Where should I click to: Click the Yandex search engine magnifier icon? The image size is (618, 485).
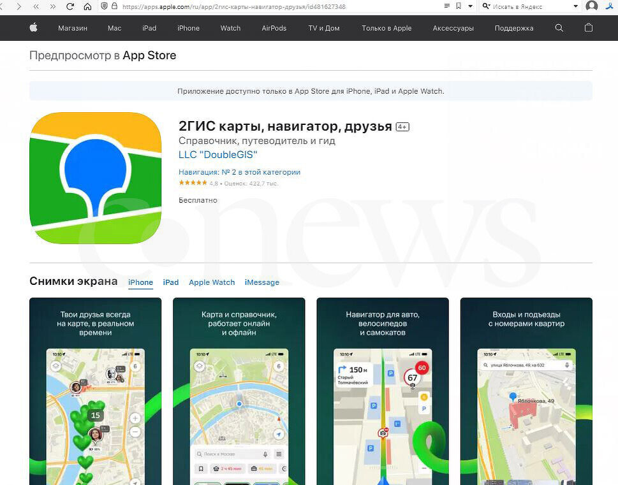487,6
